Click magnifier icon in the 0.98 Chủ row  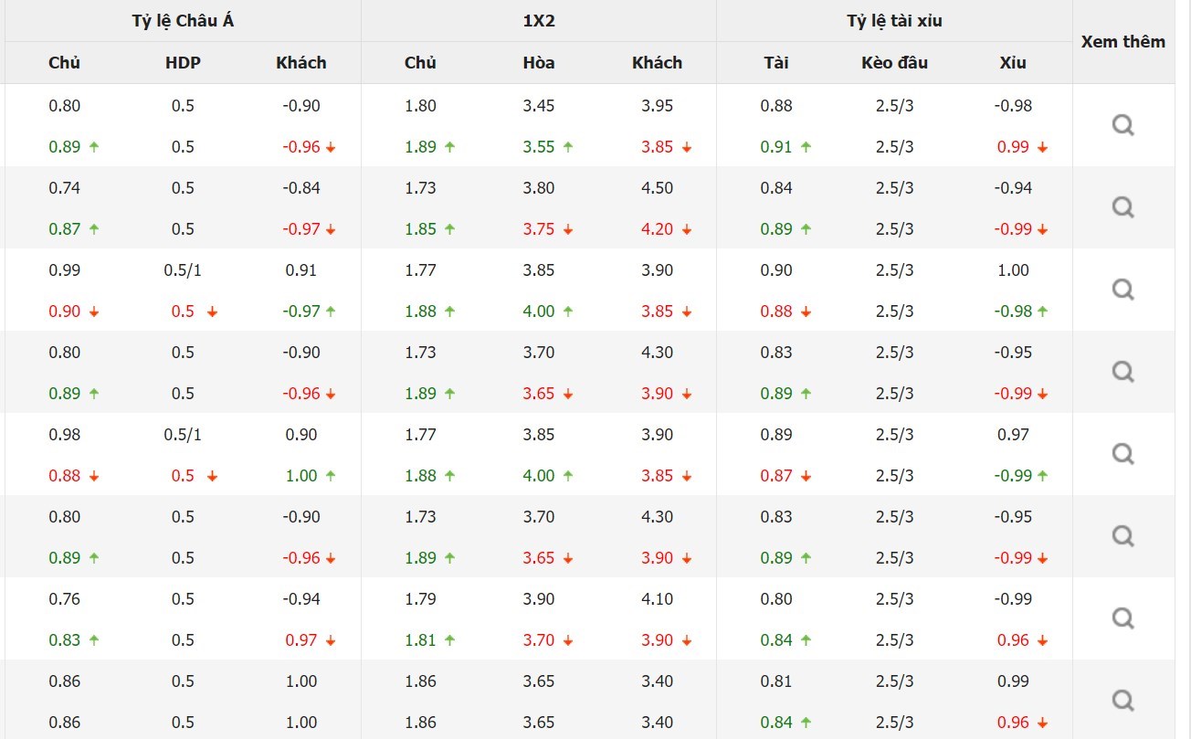[1122, 454]
